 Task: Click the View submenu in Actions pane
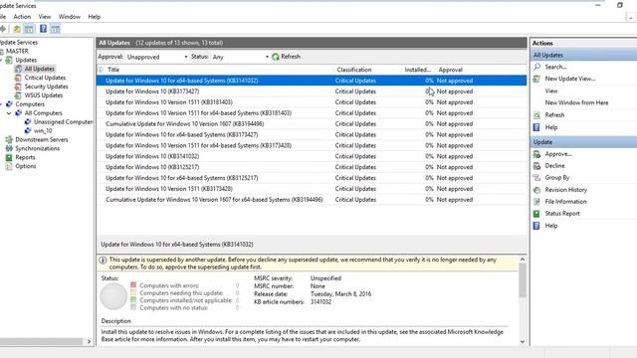tap(551, 90)
